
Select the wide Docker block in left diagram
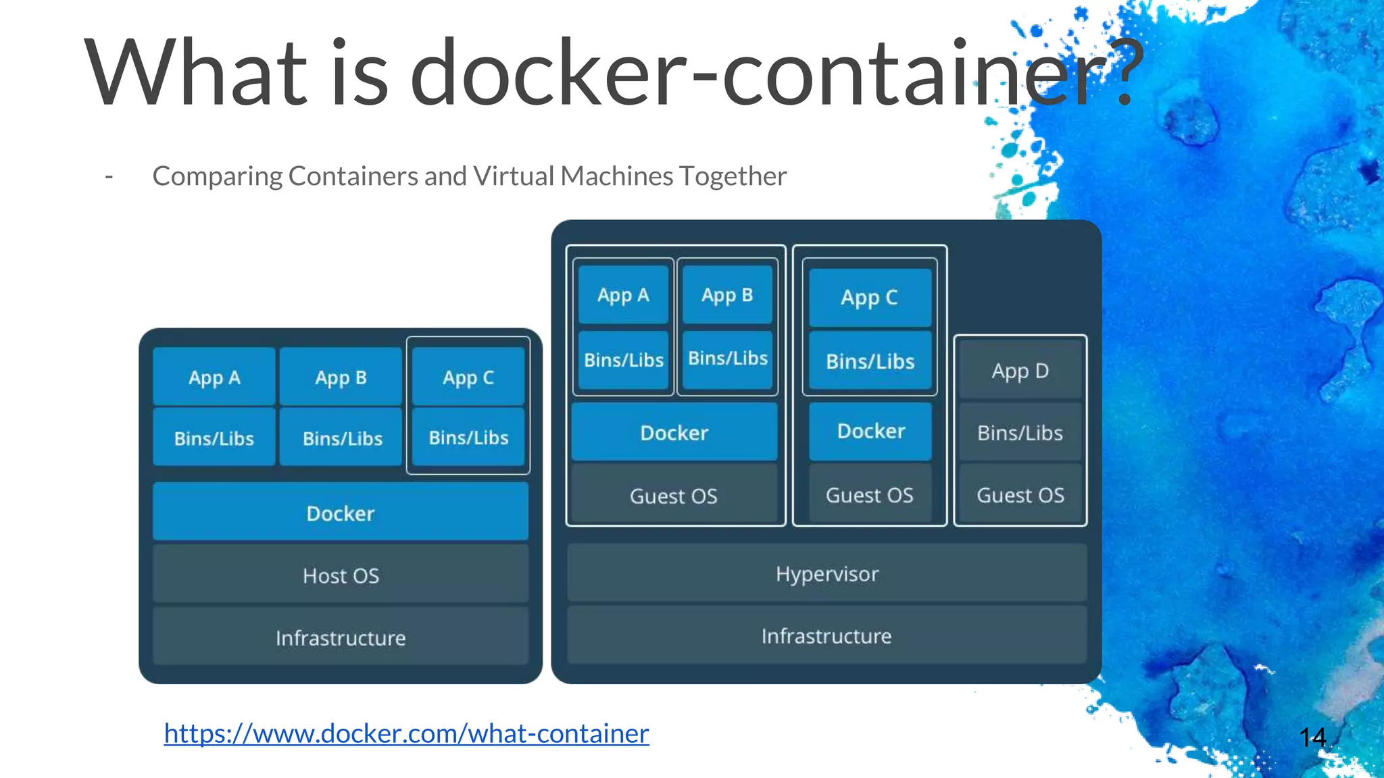tap(340, 513)
